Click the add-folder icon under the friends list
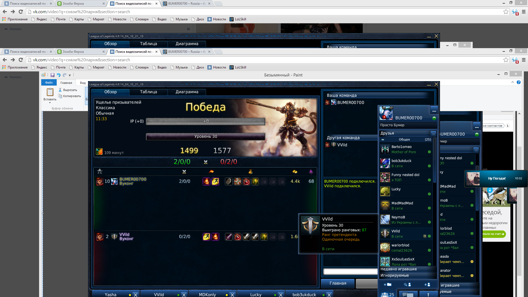Screen dimensions: 528x297 click(387, 285)
